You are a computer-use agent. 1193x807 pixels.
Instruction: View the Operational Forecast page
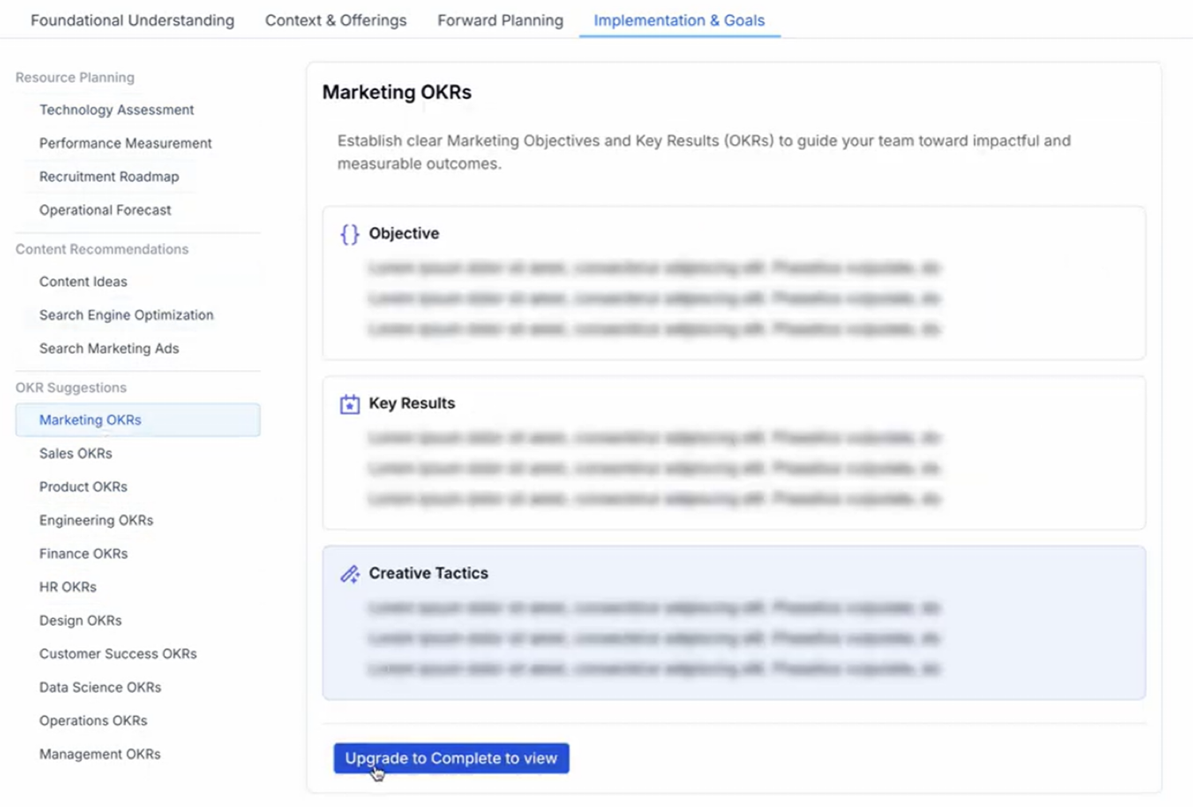(104, 210)
